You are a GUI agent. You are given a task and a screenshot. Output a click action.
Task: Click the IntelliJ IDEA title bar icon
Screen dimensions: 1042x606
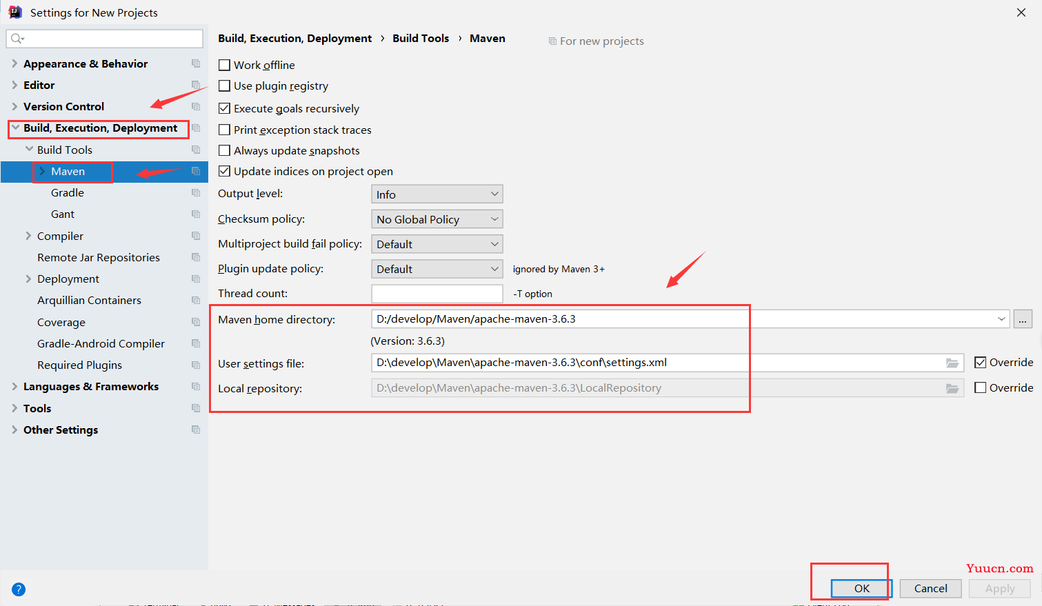[15, 12]
